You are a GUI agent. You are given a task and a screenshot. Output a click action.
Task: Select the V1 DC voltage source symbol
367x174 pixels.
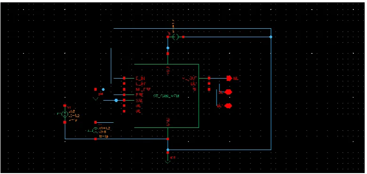(64, 114)
